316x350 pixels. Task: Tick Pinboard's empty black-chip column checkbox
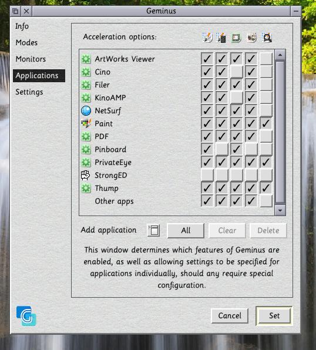click(x=221, y=149)
